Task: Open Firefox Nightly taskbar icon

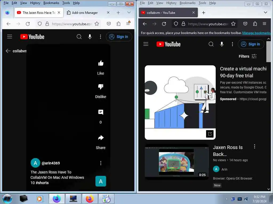Action: 57,199
